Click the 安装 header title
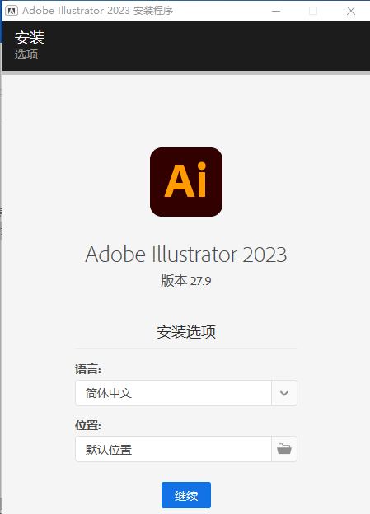The image size is (370, 514). click(x=30, y=37)
